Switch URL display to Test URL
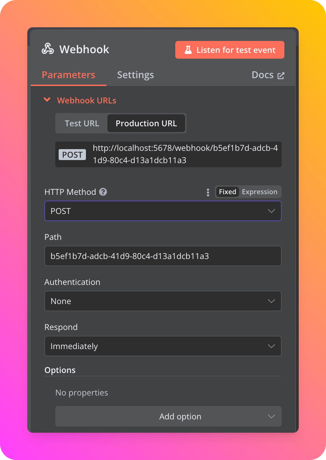 click(x=82, y=123)
